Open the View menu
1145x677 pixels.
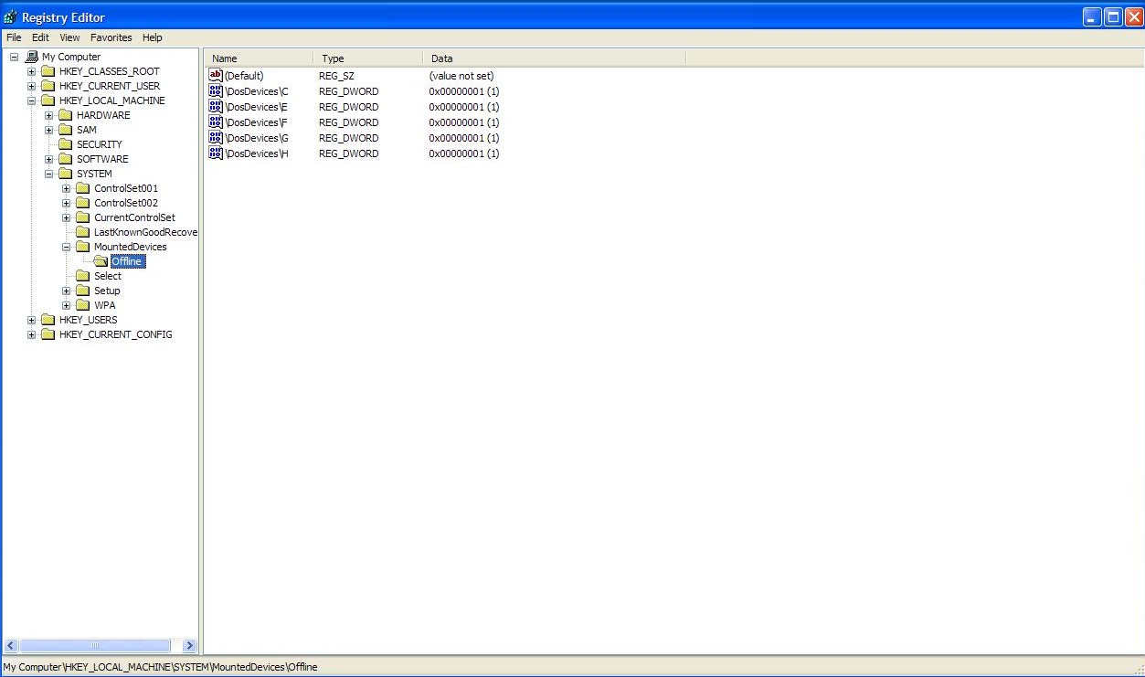coord(69,37)
